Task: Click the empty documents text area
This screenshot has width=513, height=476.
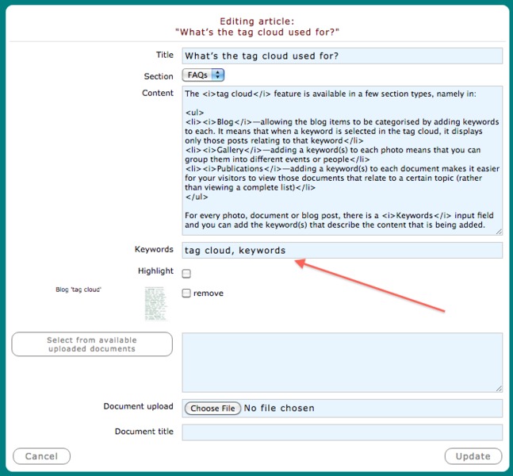Action: point(342,362)
